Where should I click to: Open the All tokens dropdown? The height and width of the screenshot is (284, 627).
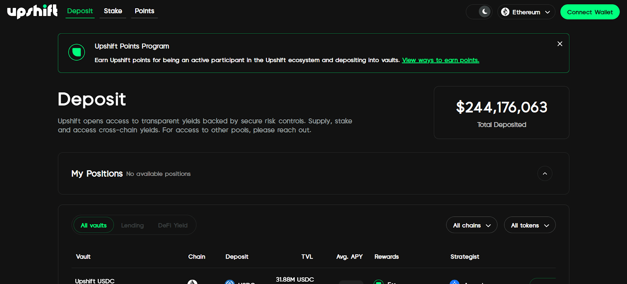[530, 225]
